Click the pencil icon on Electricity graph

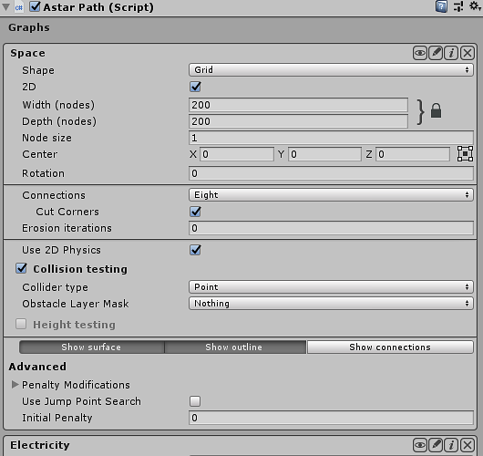(436, 445)
